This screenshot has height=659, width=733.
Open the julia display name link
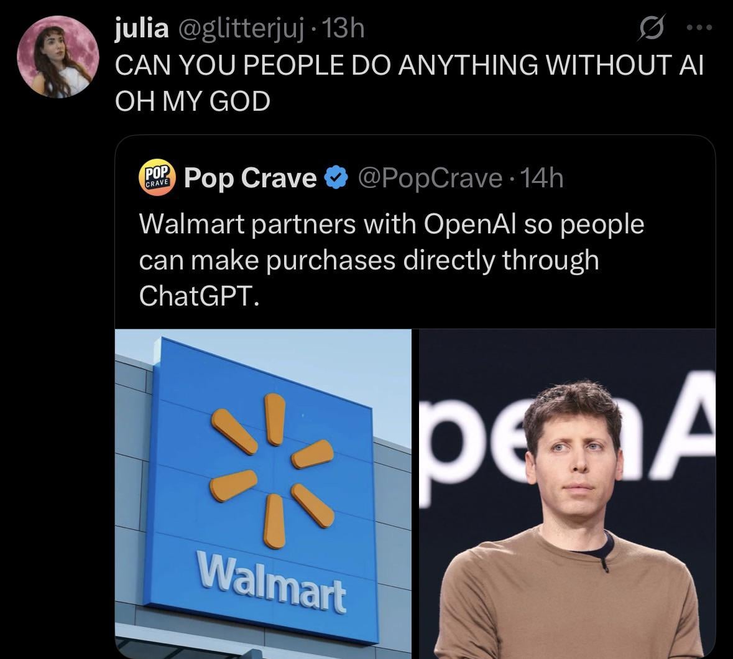click(x=142, y=28)
